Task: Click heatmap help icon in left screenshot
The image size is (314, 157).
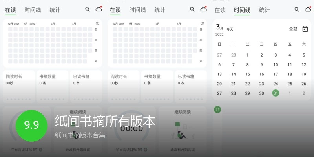Action: coord(97,24)
